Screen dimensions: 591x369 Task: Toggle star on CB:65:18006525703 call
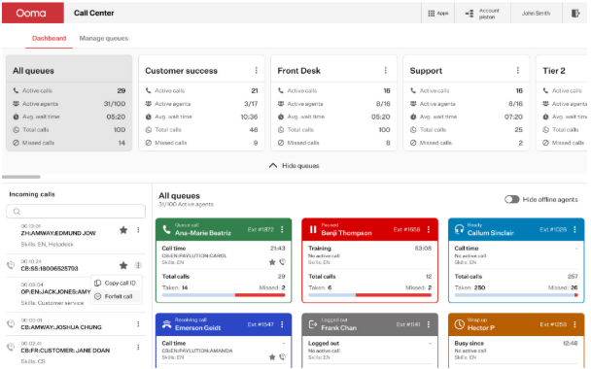tap(123, 265)
